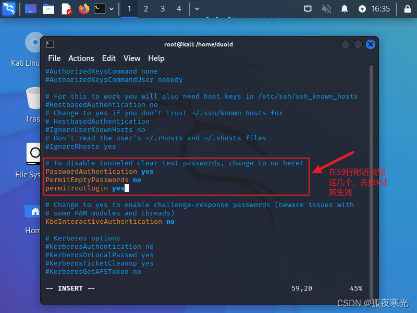Expand the terminal launcher dropdown arrow
The width and height of the screenshot is (417, 313).
112,8
